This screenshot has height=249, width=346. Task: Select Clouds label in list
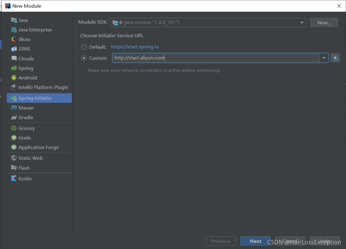click(26, 58)
